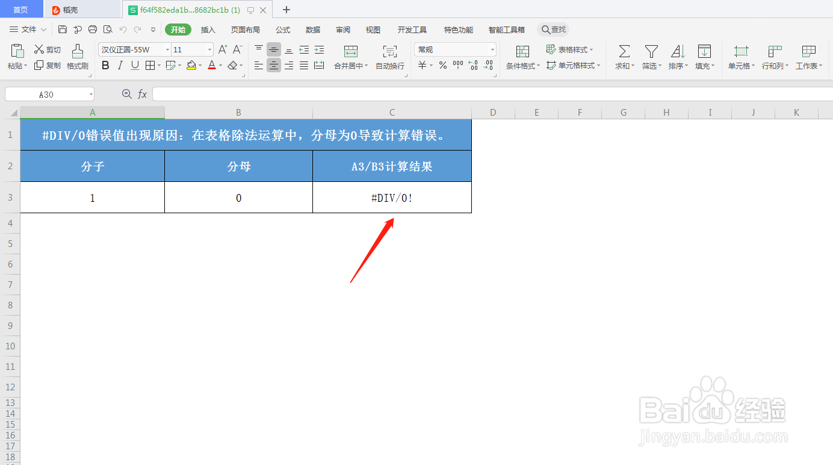Open the 文件 (File) menu
This screenshot has width=833, height=465.
click(28, 30)
